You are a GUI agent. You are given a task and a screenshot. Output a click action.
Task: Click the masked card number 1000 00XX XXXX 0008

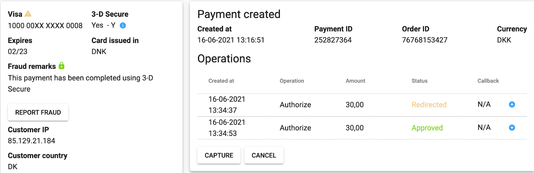[x=45, y=26]
